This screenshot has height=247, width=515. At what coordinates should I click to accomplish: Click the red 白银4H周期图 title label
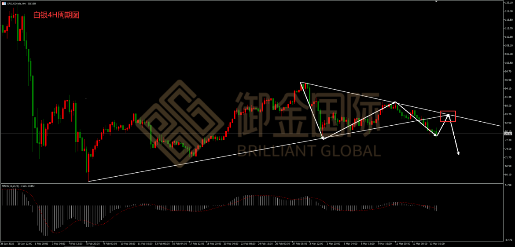pos(56,15)
